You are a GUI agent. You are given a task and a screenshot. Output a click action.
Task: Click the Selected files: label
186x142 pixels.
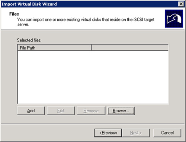click(x=29, y=40)
